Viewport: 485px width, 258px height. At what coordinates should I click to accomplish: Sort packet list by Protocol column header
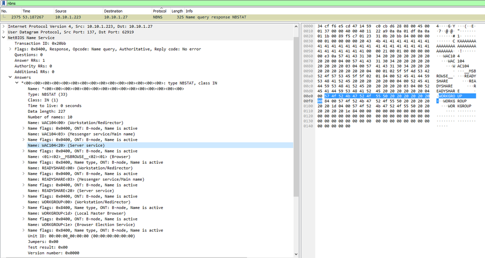(x=161, y=11)
